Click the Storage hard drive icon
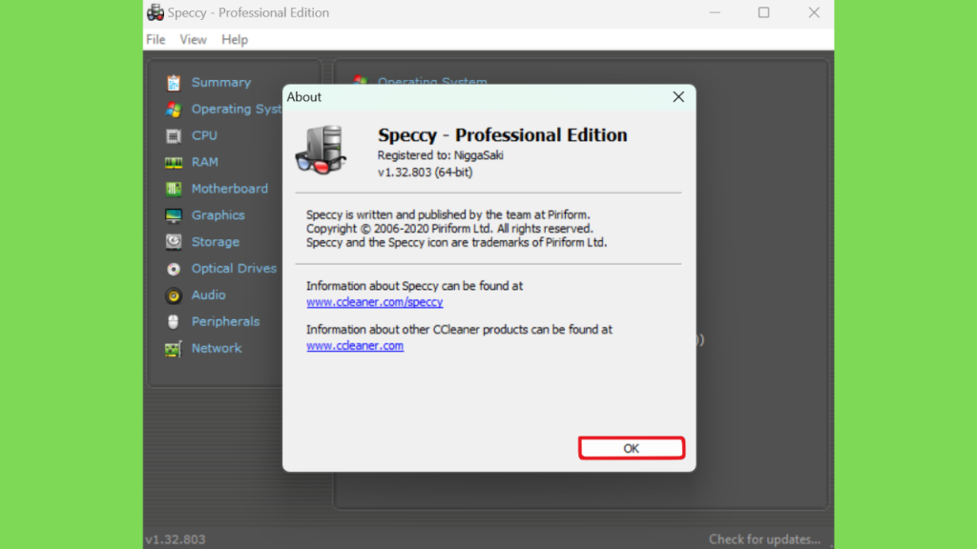 (174, 241)
